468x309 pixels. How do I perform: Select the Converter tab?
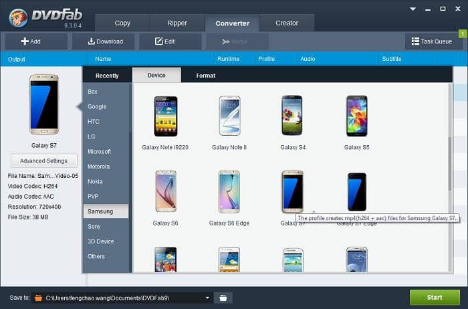[x=232, y=23]
